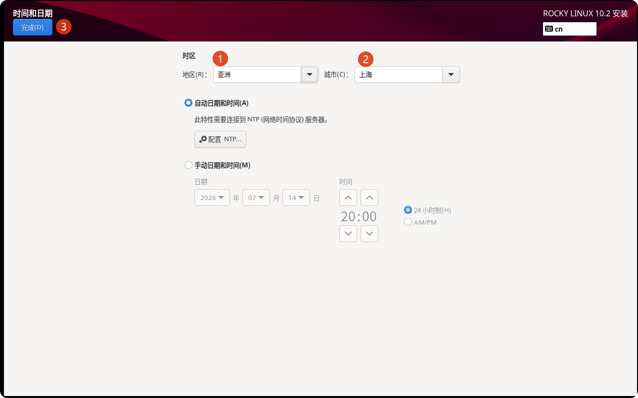Screen dimensions: 638x398
Task: Open the 14 day dropdown
Action: [296, 198]
